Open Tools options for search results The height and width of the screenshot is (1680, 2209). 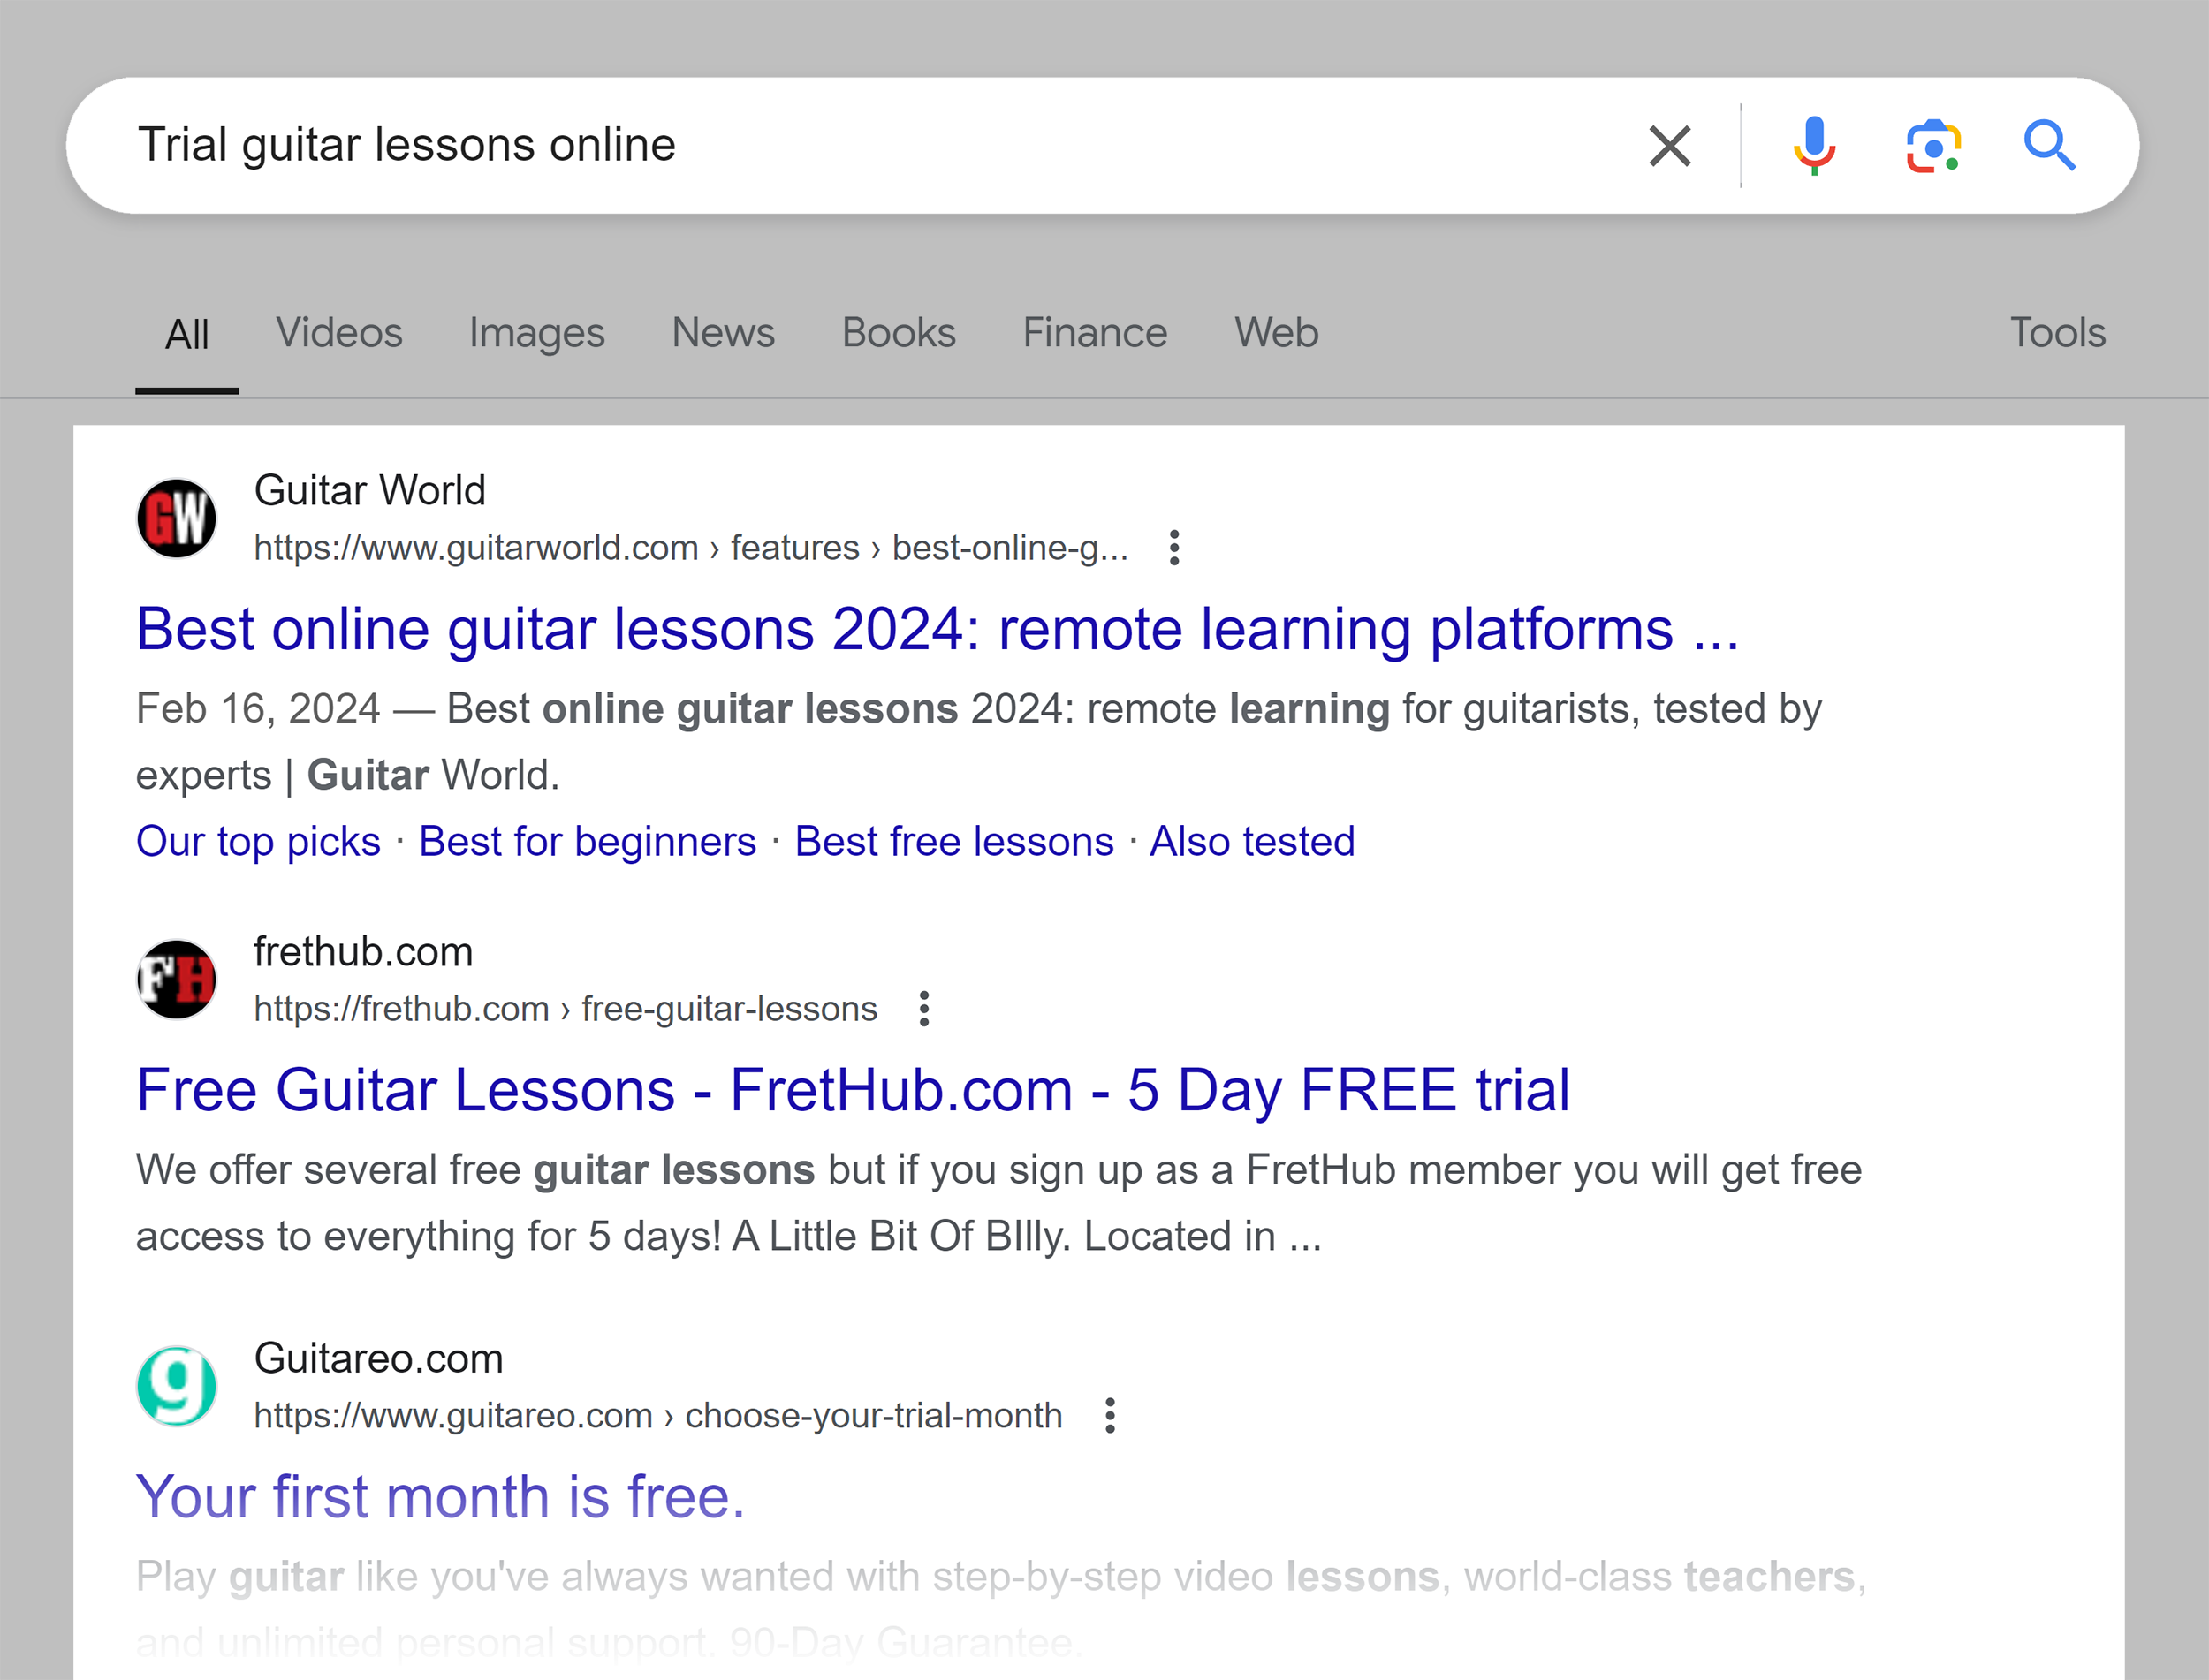click(2057, 332)
